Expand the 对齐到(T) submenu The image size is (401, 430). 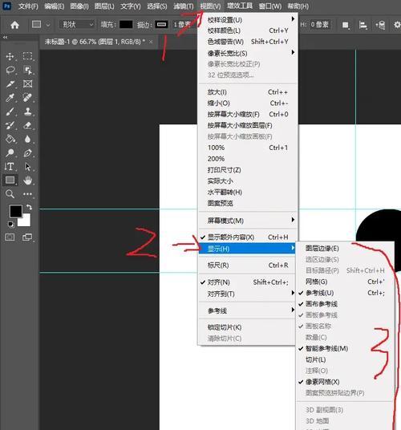click(247, 294)
